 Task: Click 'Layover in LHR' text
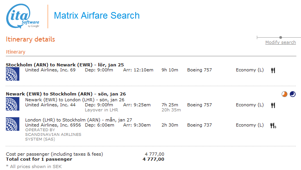(101, 110)
